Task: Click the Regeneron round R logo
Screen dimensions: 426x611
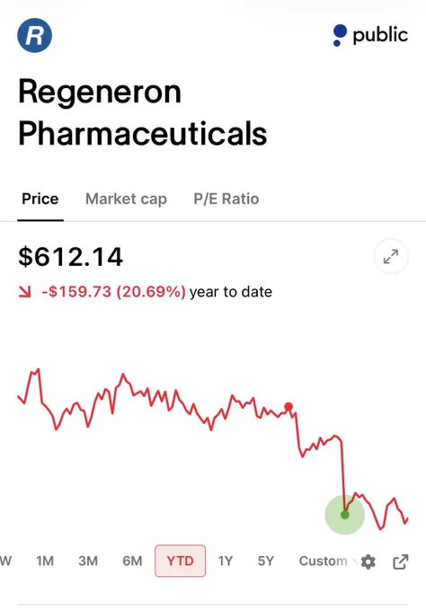Action: [35, 35]
